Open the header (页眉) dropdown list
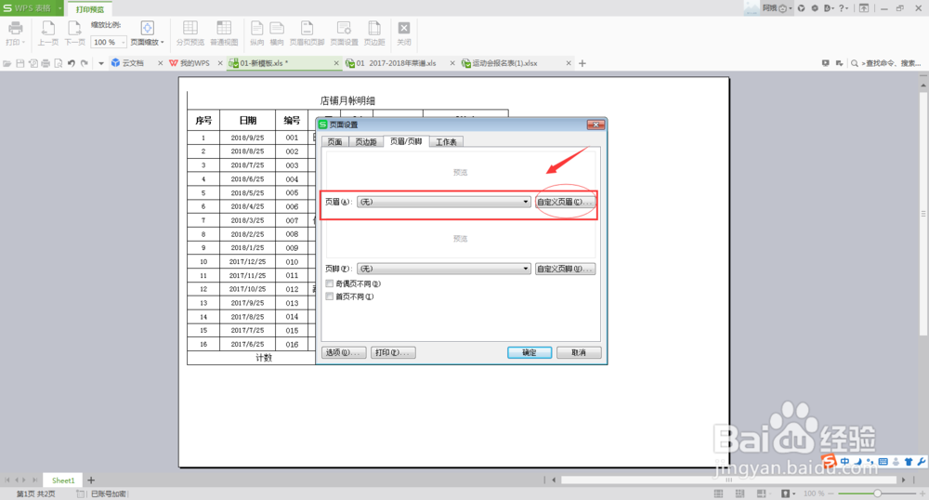Viewport: 929px width, 500px height. [x=525, y=202]
